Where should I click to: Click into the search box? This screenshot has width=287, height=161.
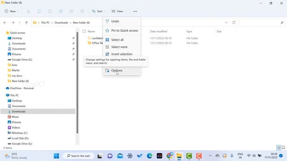(262, 23)
